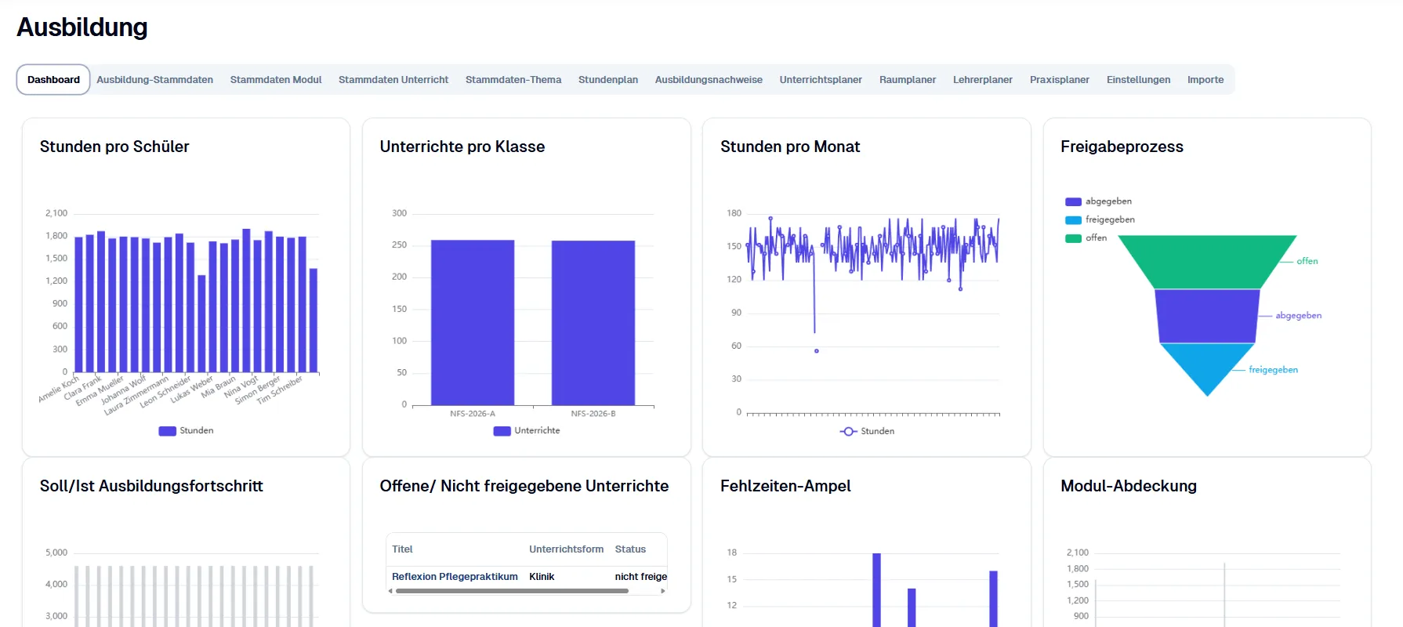Go to the Ausbildung-Stammdaten tab
1403x627 pixels.
click(154, 80)
